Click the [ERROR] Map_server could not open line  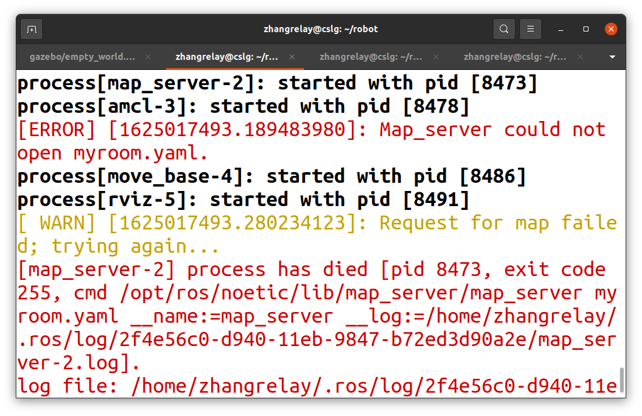coord(312,130)
